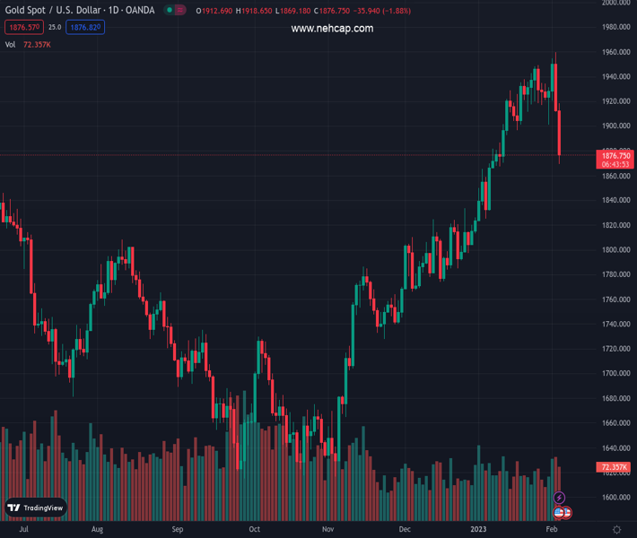Click the green market status dot

(x=170, y=11)
